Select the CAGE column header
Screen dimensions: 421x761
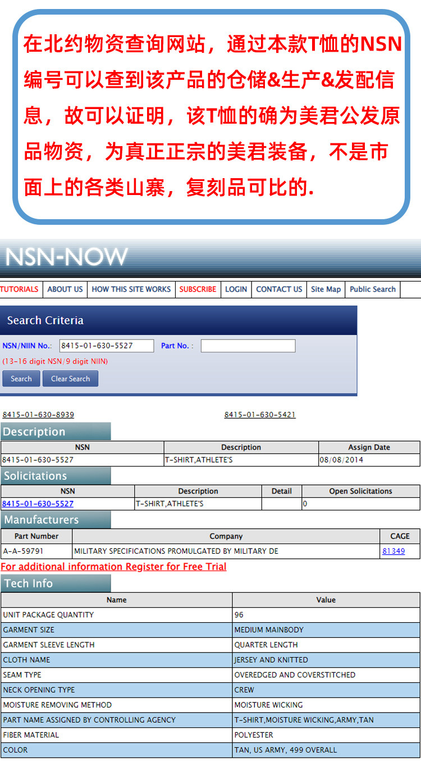pos(400,536)
